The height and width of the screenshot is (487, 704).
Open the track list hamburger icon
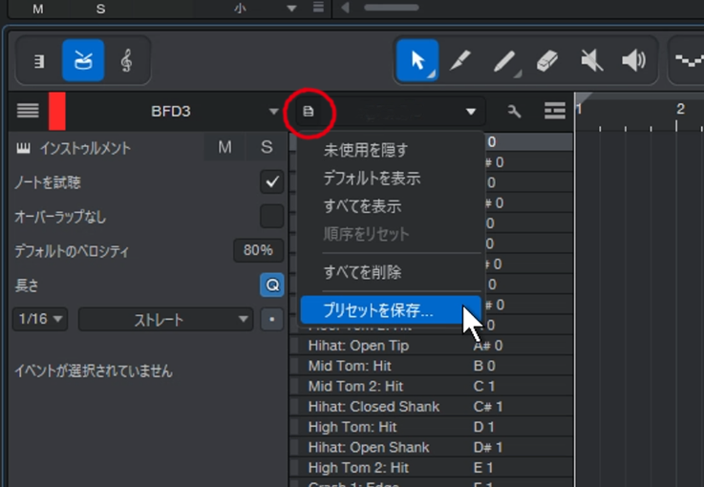pyautogui.click(x=28, y=111)
